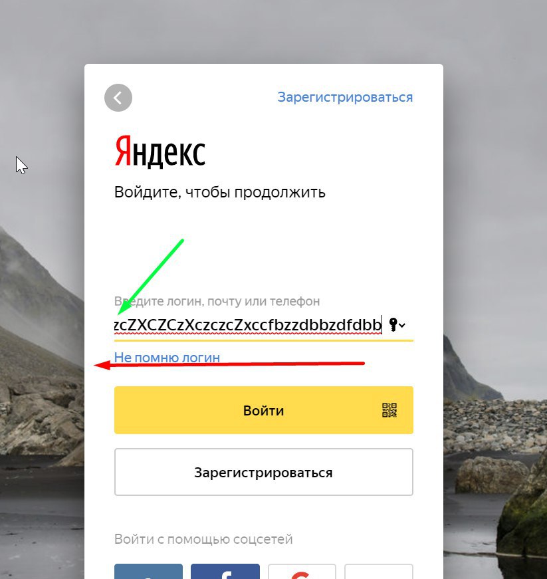The width and height of the screenshot is (547, 579).
Task: Click the Введите логин, почту или телефон label
Action: (217, 301)
